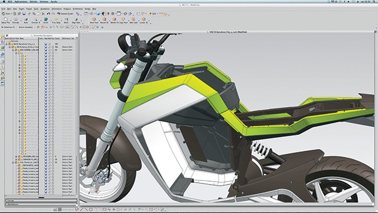This screenshot has height=213, width=378.
Task: Select the Extrude tool
Action: click(x=16, y=21)
